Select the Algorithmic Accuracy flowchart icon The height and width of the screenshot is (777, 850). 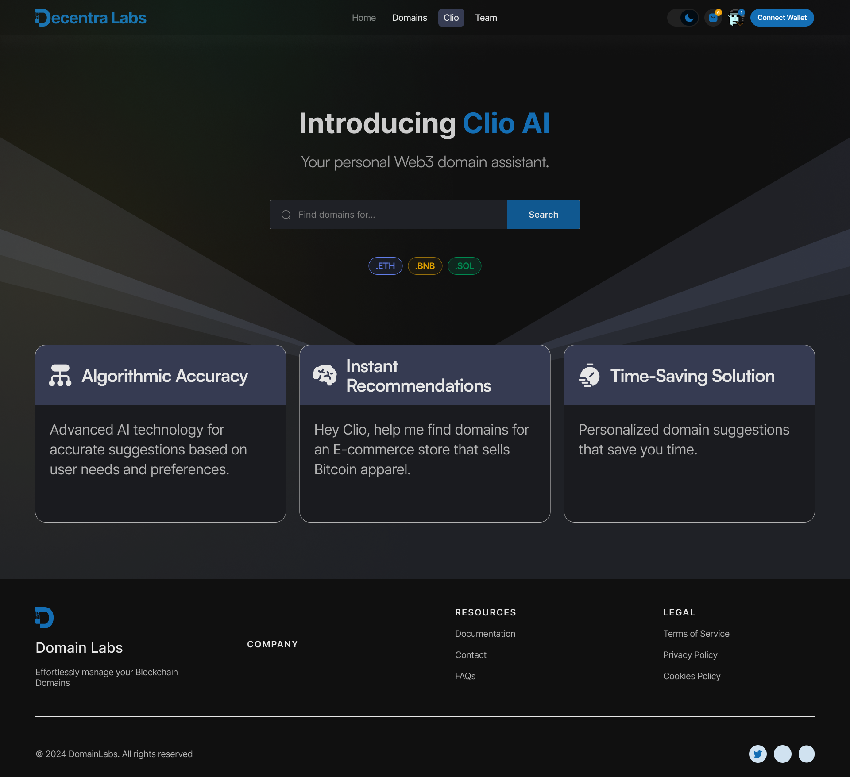[x=60, y=375]
